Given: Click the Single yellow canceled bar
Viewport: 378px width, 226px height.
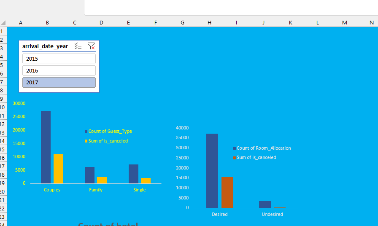Looking at the screenshot, I should 146,181.
